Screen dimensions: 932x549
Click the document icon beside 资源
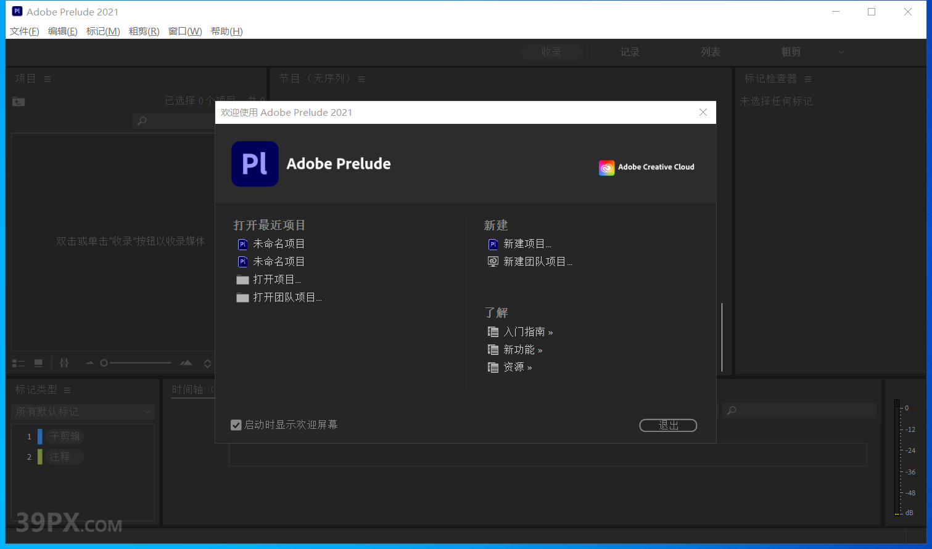pyautogui.click(x=493, y=367)
